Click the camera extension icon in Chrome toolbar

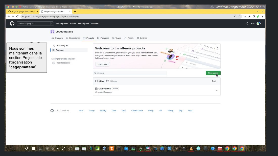pyautogui.click(x=245, y=16)
